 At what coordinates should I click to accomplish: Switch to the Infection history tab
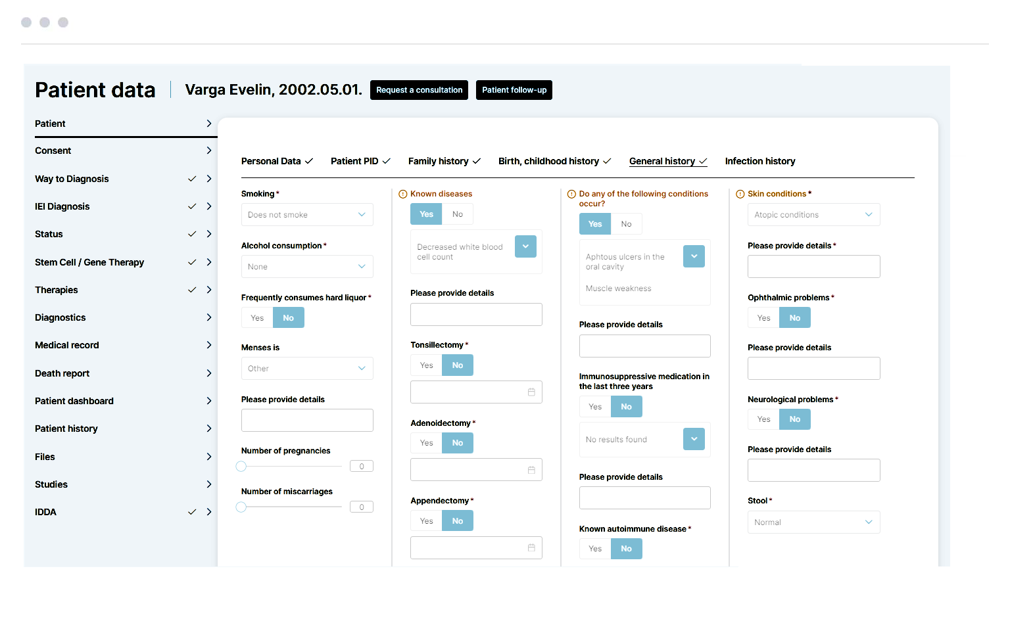tap(760, 161)
